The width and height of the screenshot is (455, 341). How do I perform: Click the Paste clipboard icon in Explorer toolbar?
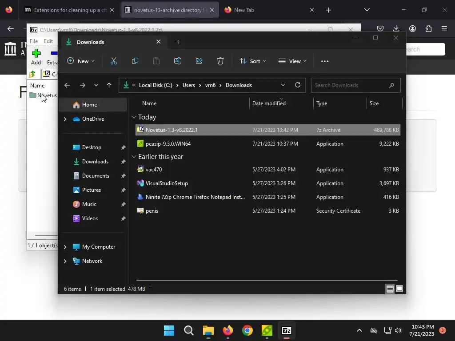point(156,61)
